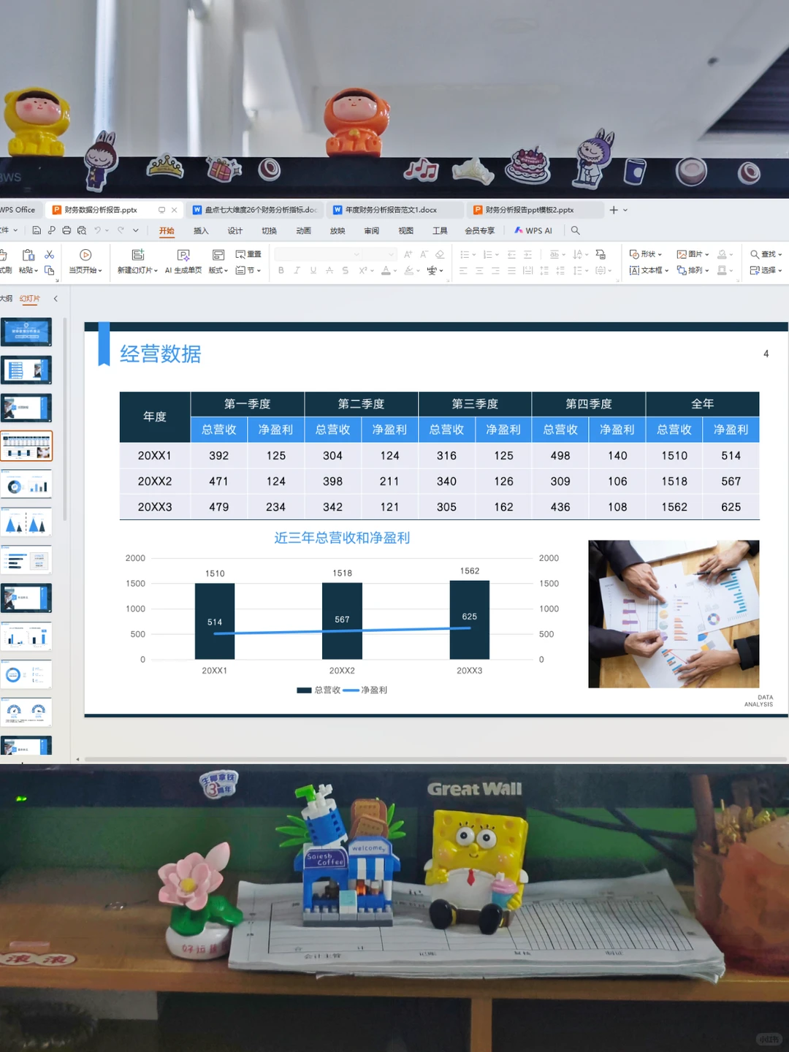Click the Clear formatting eraser icon
This screenshot has height=1052, width=789.
click(440, 254)
